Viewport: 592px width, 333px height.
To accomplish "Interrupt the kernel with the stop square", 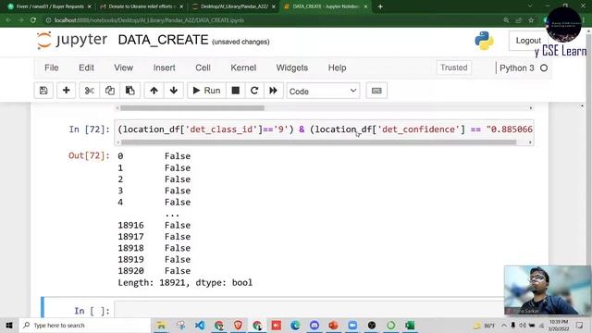I will [x=236, y=91].
